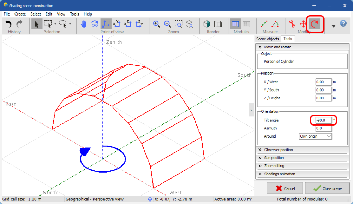Click the measure distance tool
353x204 pixels.
(264, 24)
